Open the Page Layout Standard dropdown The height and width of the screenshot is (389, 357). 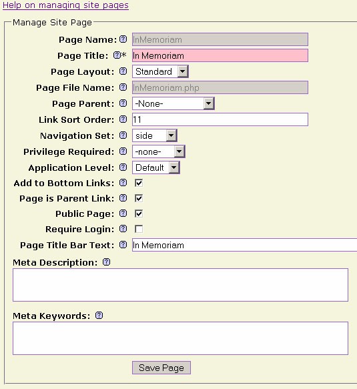pyautogui.click(x=160, y=71)
